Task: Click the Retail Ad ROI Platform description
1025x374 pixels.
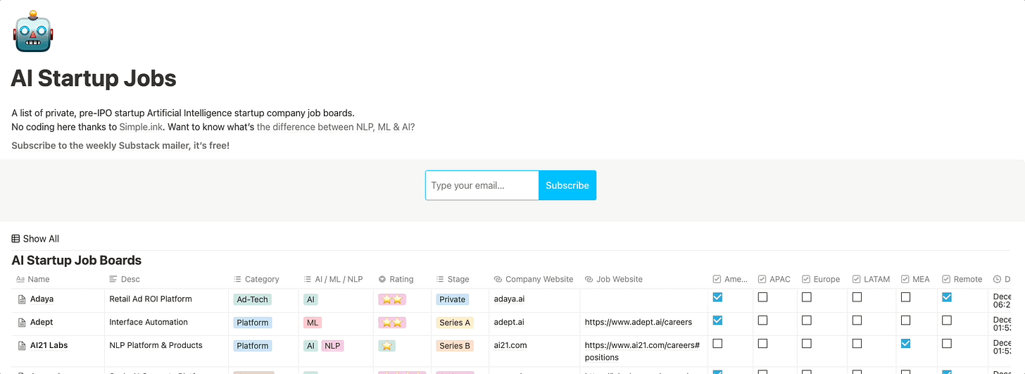Action: [x=151, y=299]
